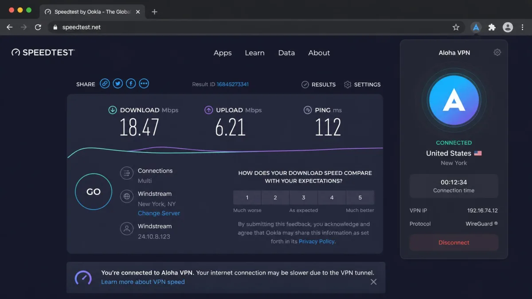Open Result ID 16845273341 link
532x299 pixels.
coord(232,84)
